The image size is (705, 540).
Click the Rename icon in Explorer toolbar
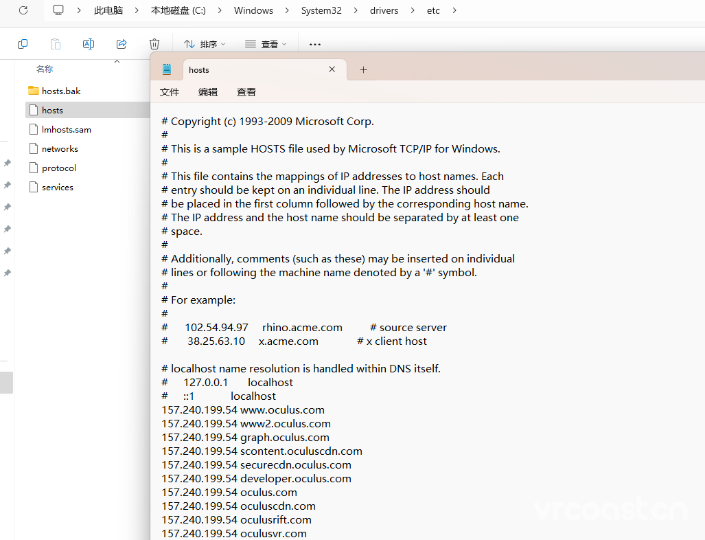[89, 44]
